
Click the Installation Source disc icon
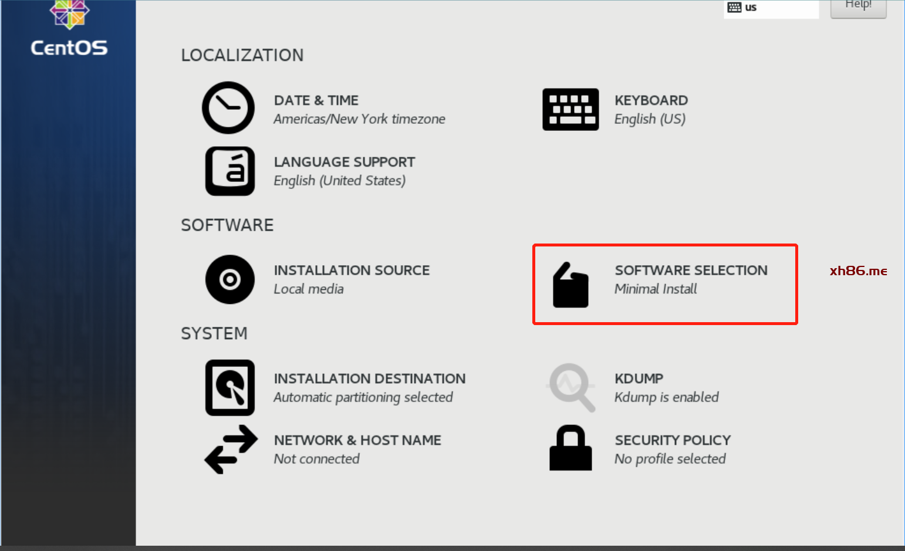click(229, 279)
